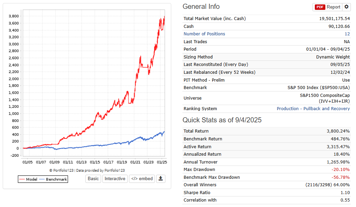This screenshot has width=356, height=207.
Task: Open the Number of Positions link
Action: (204, 34)
